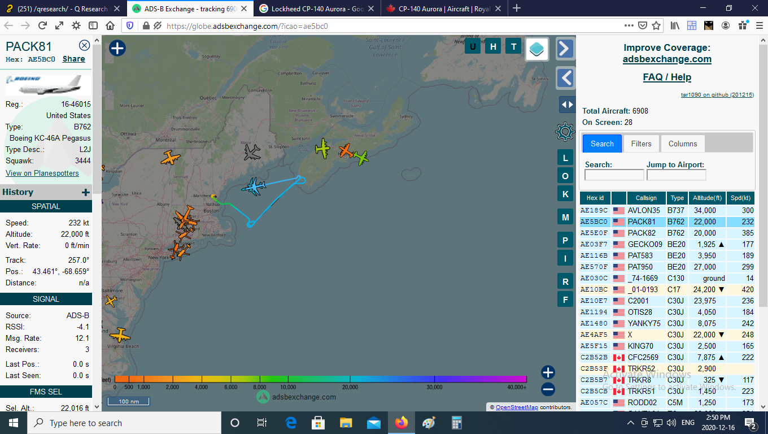Zoom out with the map minus button

click(x=548, y=389)
